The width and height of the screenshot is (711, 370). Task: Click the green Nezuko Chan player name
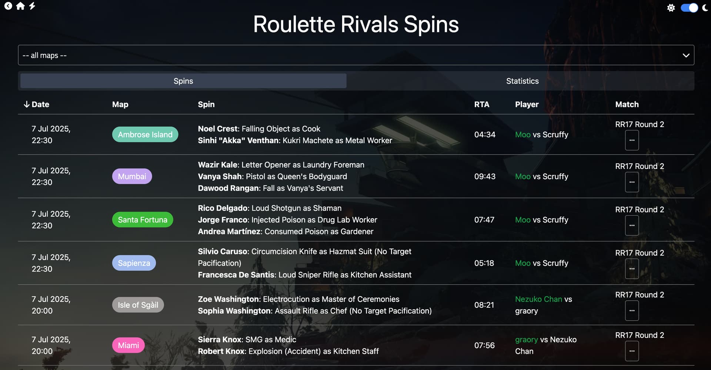(x=538, y=299)
